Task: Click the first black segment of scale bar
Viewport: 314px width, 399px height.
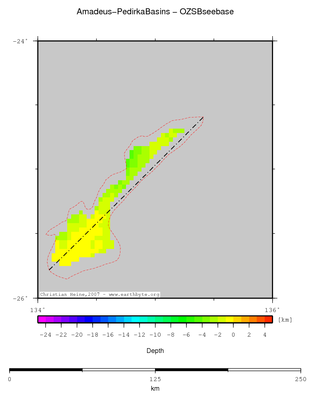Action: pos(46,370)
